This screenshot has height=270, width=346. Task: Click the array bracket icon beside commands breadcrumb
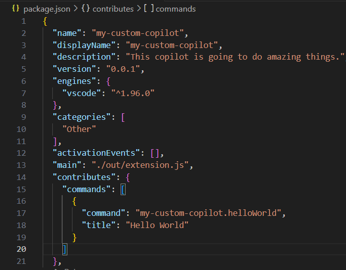coord(149,9)
